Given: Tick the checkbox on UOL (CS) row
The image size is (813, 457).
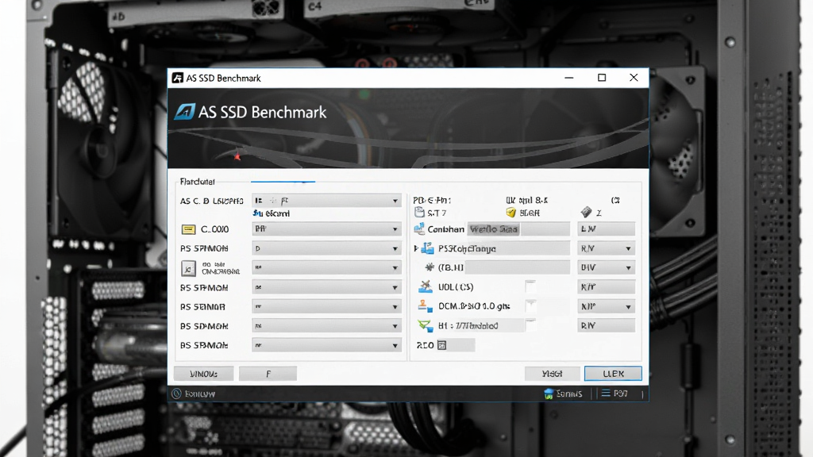Looking at the screenshot, I should (530, 286).
